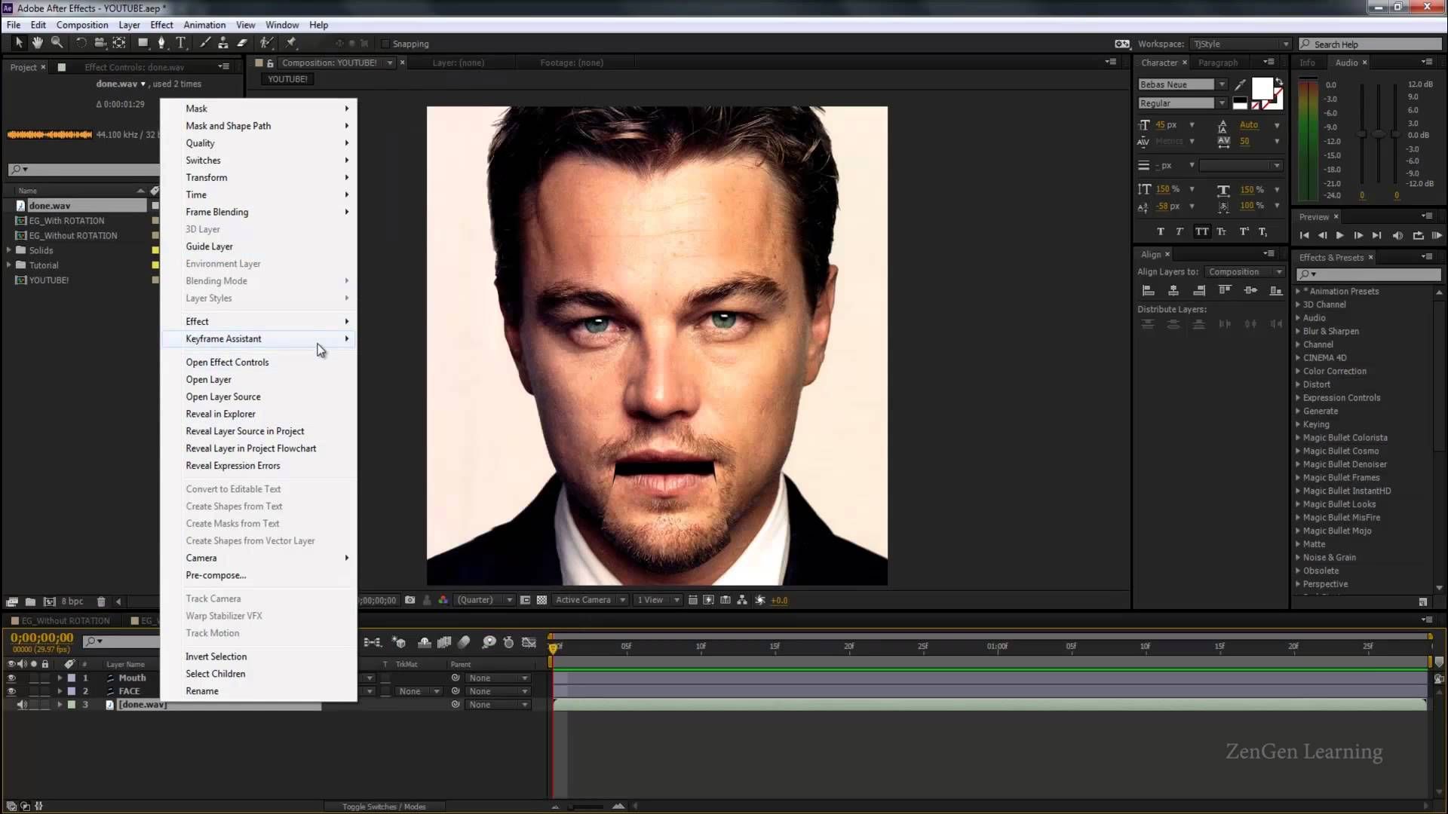Image resolution: width=1448 pixels, height=814 pixels.
Task: Click the Play button in Preview panel
Action: (1340, 236)
